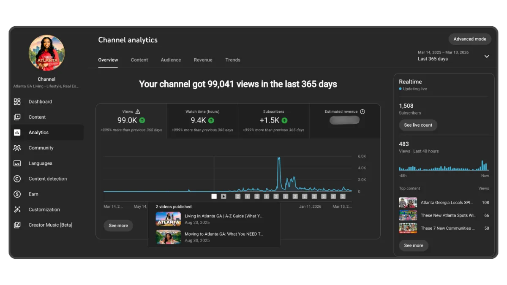Viewport: 507px width, 285px height.
Task: Click the Advanced mode button
Action: tap(470, 39)
